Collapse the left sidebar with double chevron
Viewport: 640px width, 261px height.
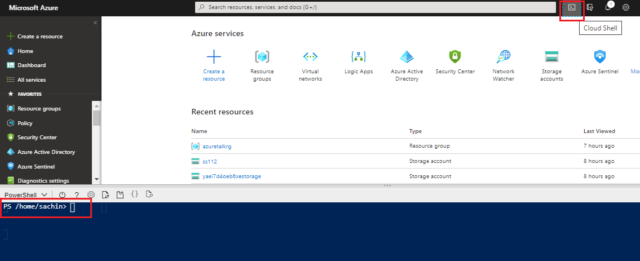point(95,23)
